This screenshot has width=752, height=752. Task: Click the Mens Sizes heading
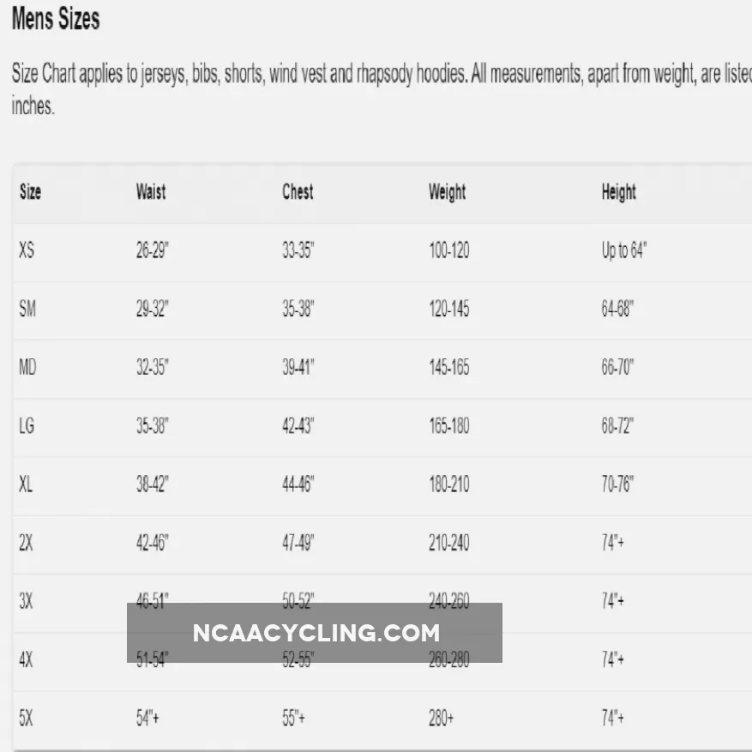(56, 20)
